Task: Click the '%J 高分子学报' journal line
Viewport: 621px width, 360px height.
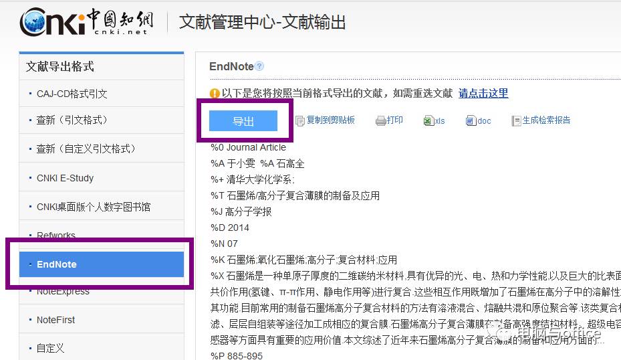Action: pos(241,211)
